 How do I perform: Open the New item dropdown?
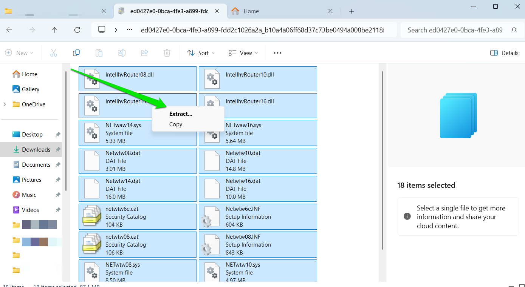point(19,53)
